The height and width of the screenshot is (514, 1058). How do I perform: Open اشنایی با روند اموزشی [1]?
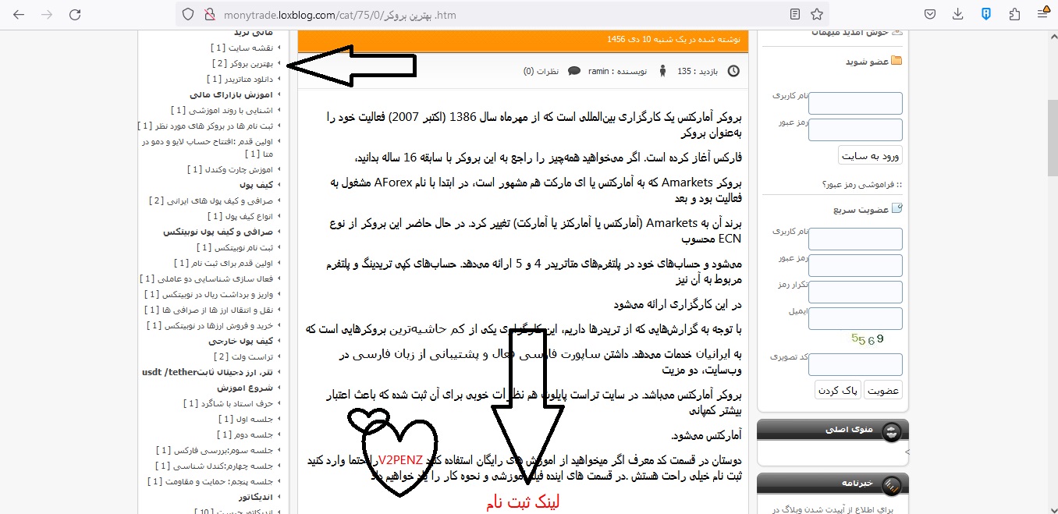click(x=222, y=110)
